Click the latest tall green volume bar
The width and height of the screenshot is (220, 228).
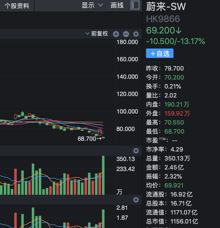pyautogui.click(x=103, y=175)
